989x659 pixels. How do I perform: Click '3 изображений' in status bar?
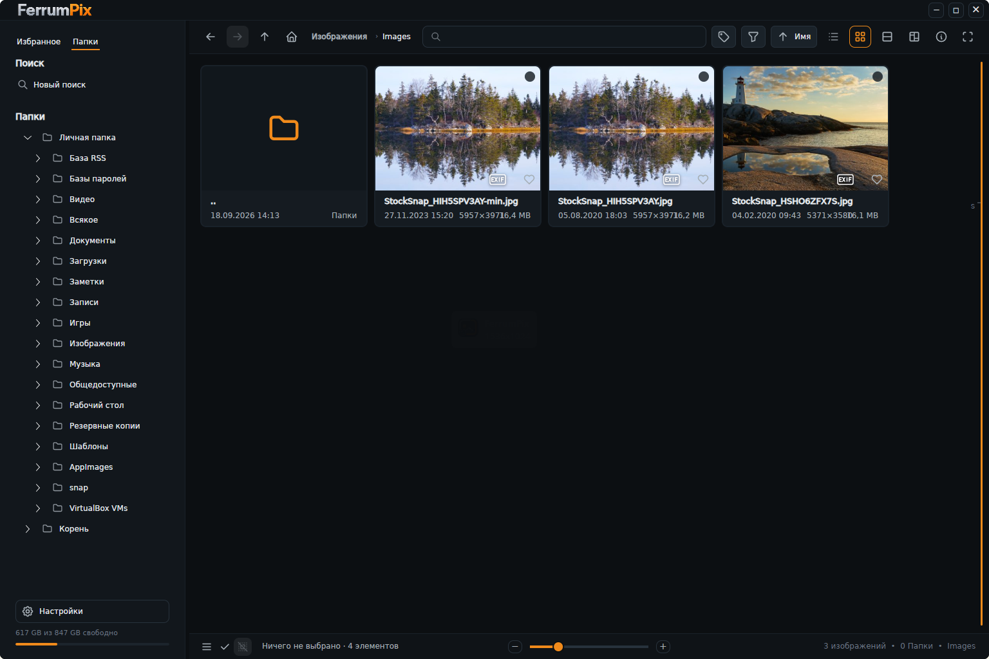point(854,646)
